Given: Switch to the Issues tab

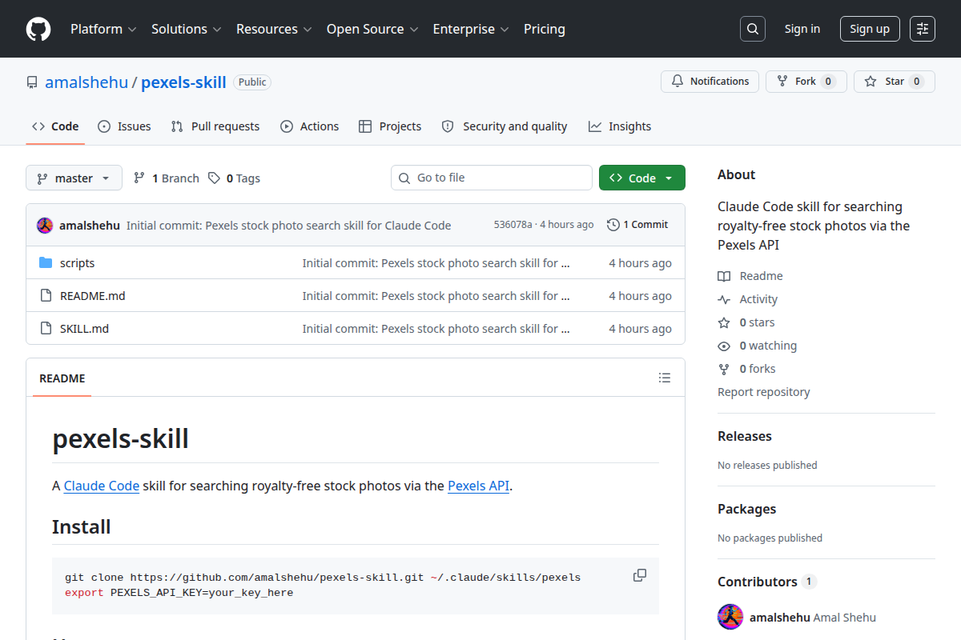Looking at the screenshot, I should click(124, 126).
